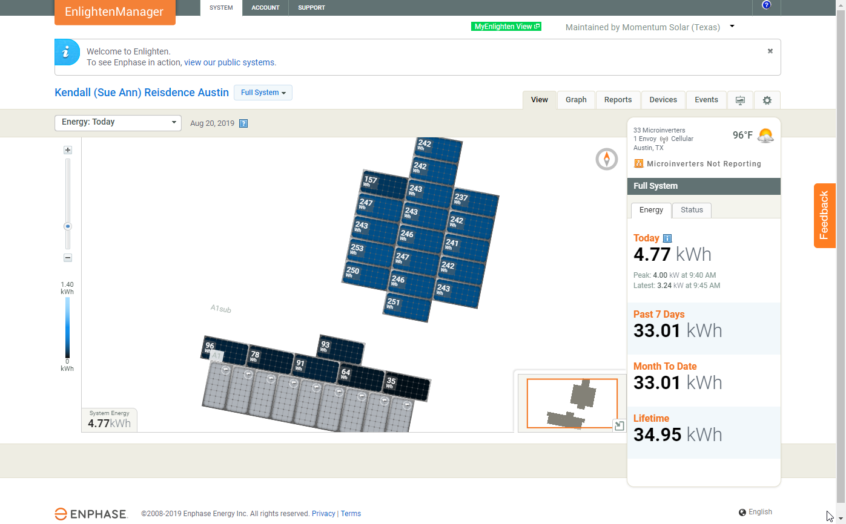Select the Status tab in Full System panel
The image size is (846, 524).
click(x=691, y=210)
